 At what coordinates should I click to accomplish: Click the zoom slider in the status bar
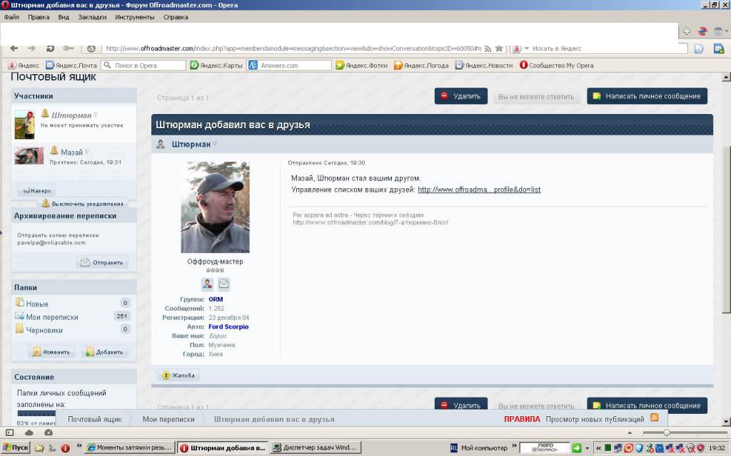(667, 432)
